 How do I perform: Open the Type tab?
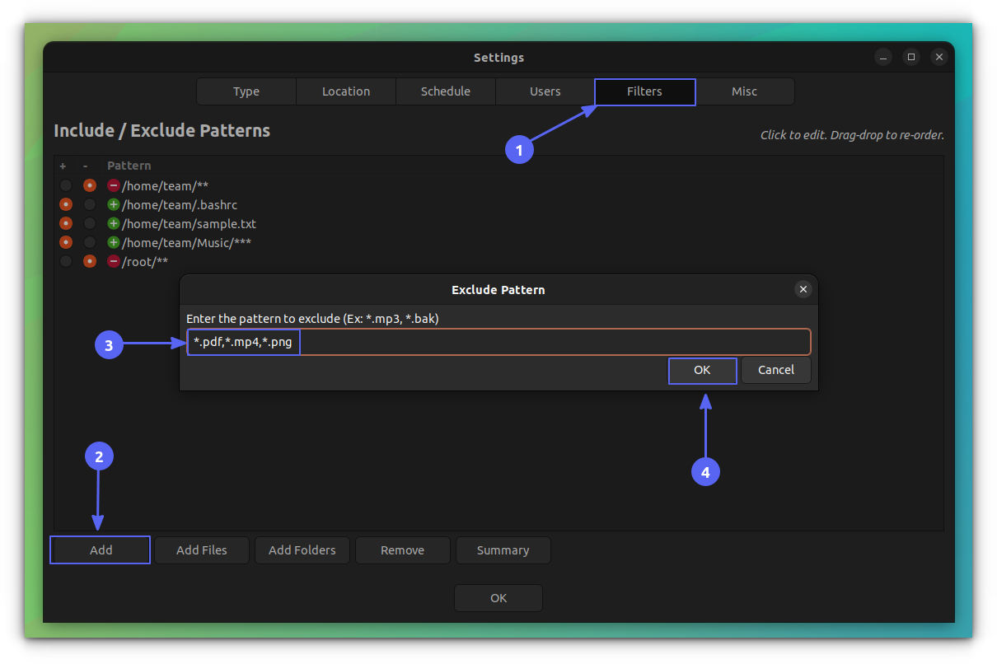(x=246, y=91)
